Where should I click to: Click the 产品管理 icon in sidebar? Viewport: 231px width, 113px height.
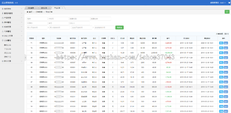(x=3, y=18)
